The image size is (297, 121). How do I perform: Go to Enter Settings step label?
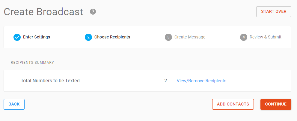click(x=37, y=37)
